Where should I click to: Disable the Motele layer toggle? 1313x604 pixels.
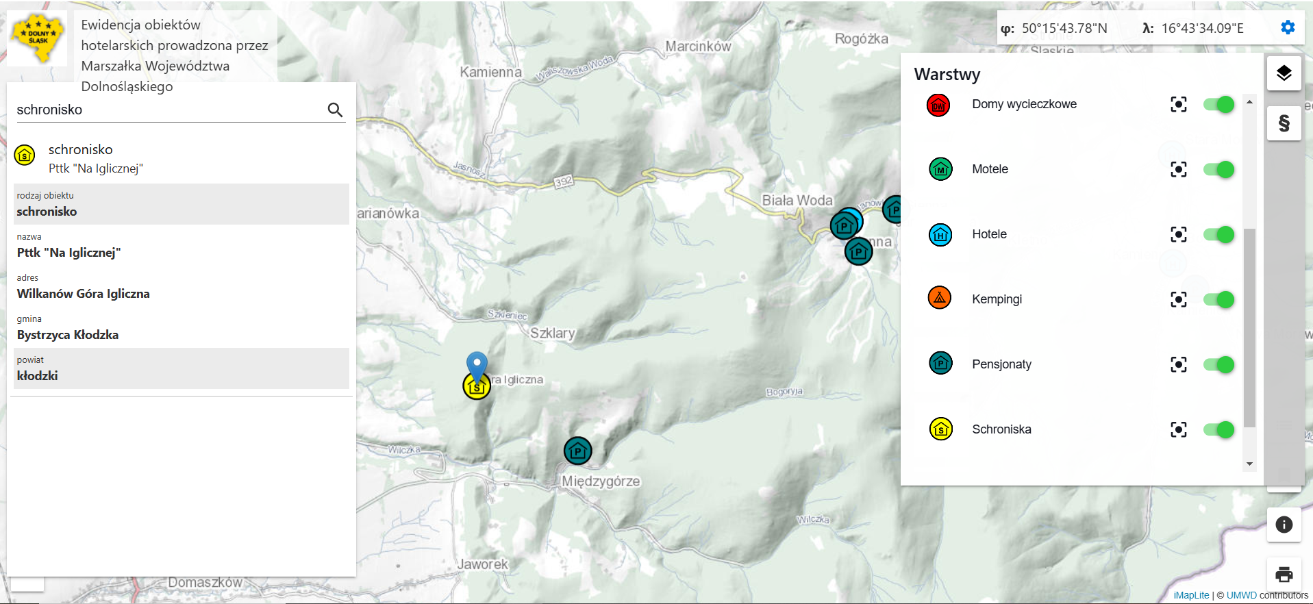click(x=1218, y=169)
